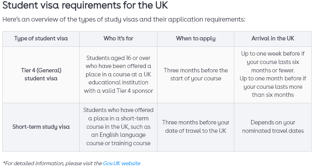Select the 'Short-term study visa' row label
Screen dimensions: 316x168
click(x=41, y=127)
